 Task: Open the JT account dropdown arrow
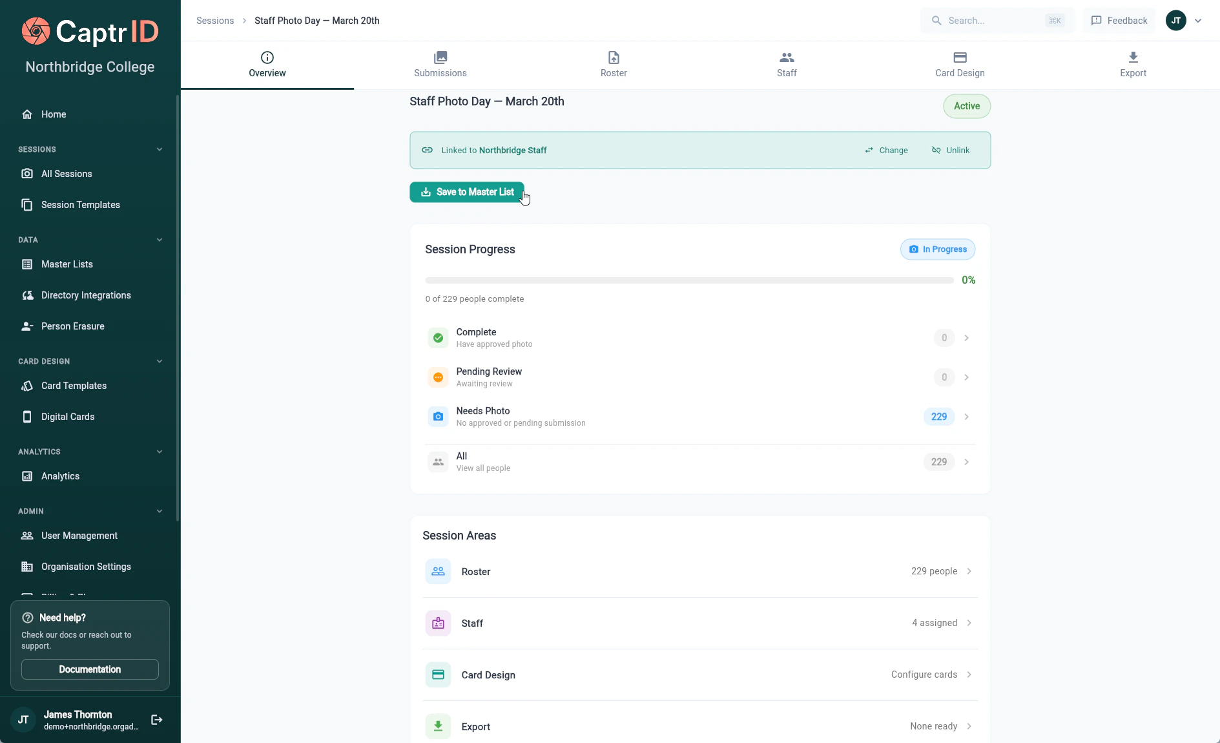point(1198,21)
